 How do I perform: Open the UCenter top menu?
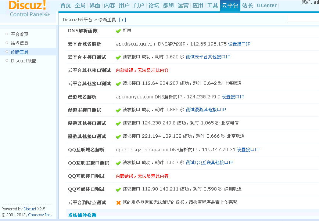click(x=267, y=6)
